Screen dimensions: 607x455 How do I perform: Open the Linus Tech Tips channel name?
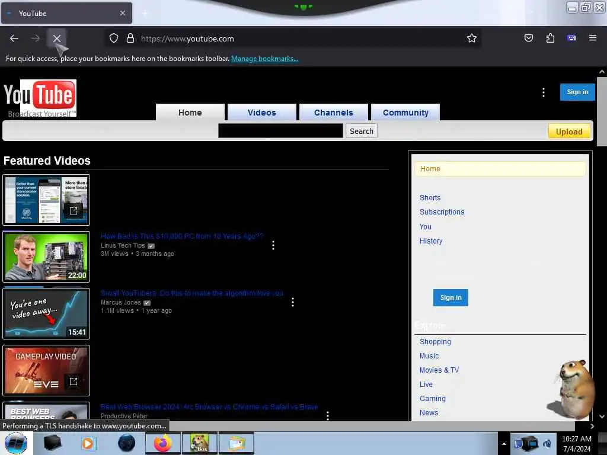coord(123,245)
